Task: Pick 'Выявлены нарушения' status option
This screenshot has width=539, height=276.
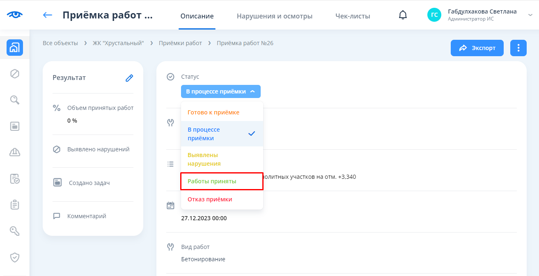Action: pyautogui.click(x=204, y=160)
